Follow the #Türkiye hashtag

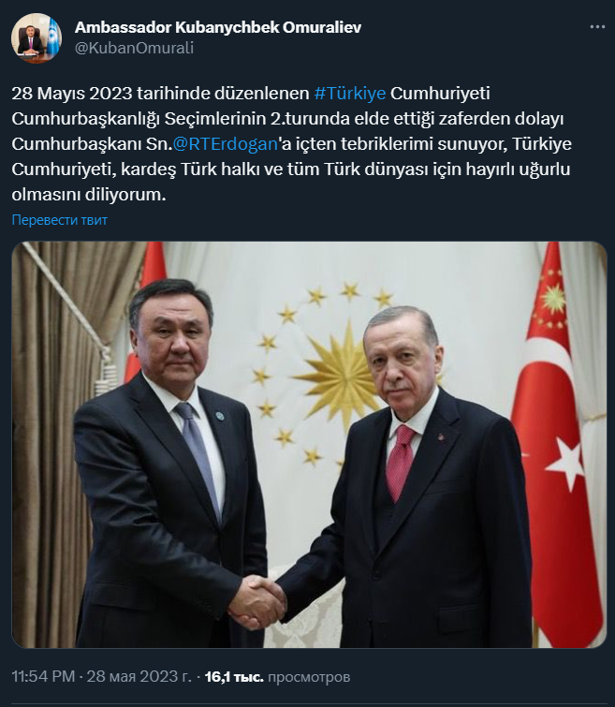[x=350, y=94]
